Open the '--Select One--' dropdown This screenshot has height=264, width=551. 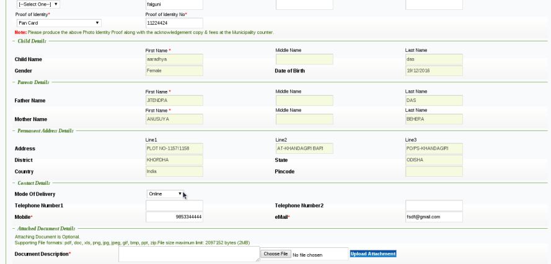(38, 4)
